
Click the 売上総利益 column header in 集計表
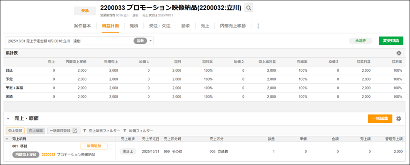[267, 62]
